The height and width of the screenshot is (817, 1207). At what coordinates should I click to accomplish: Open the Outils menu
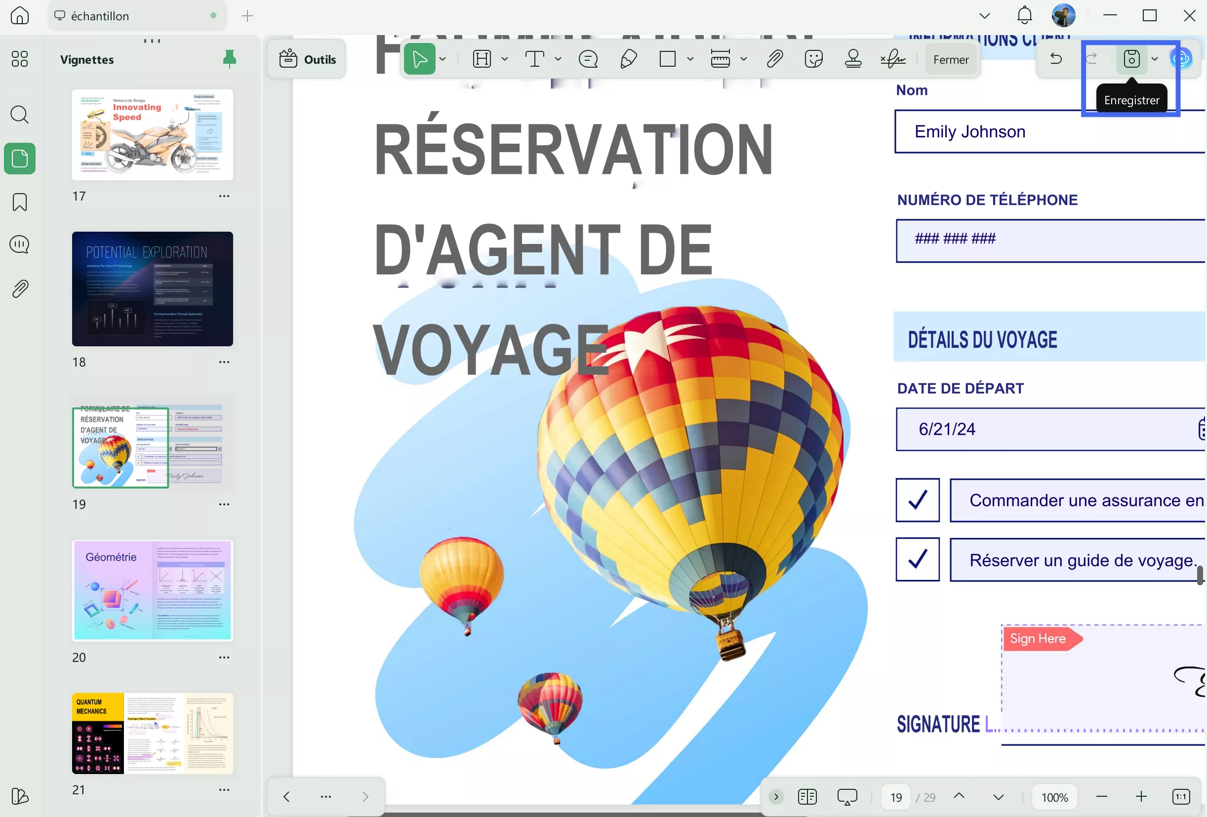tap(307, 59)
